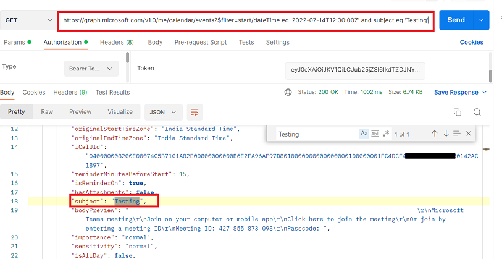Open the response Cookies tab
Screen dimensions: 502x259
coord(33,92)
